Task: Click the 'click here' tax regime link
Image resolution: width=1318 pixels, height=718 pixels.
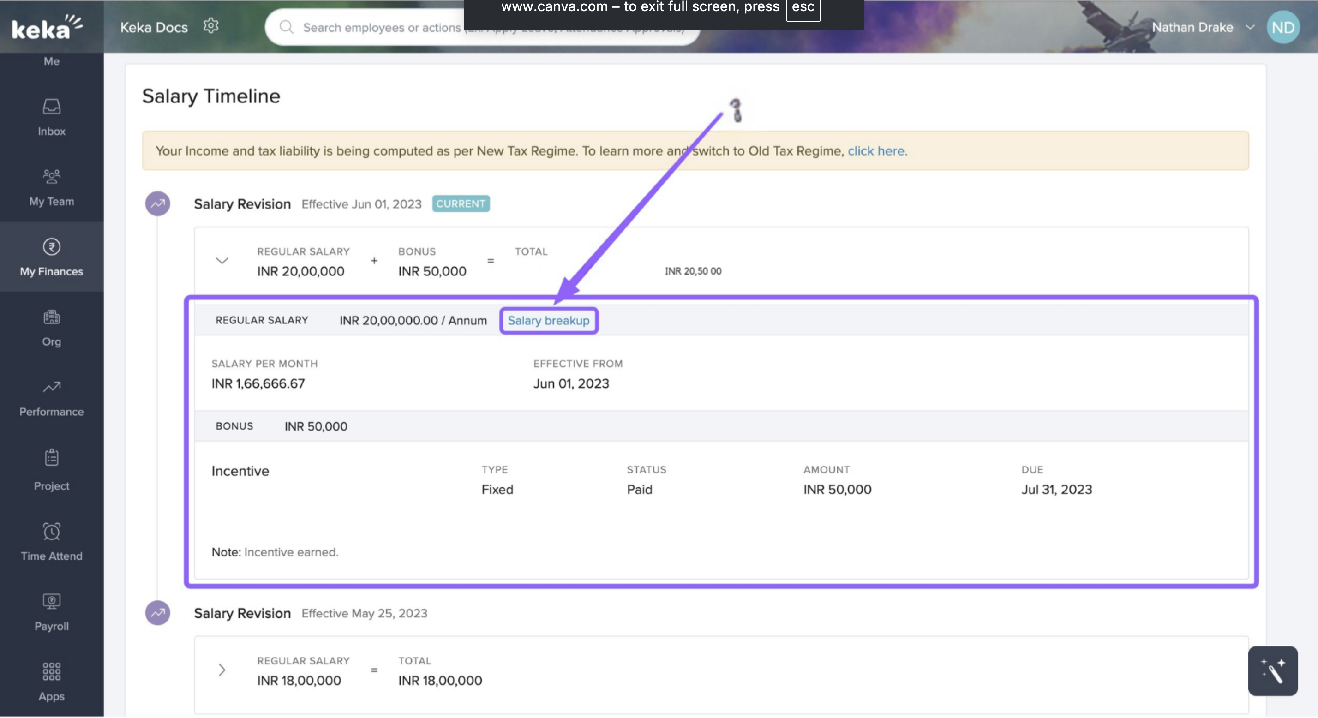Action: pyautogui.click(x=877, y=151)
